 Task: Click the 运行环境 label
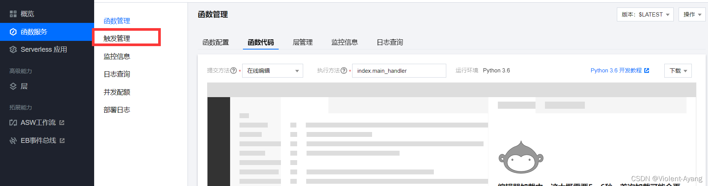pyautogui.click(x=467, y=70)
